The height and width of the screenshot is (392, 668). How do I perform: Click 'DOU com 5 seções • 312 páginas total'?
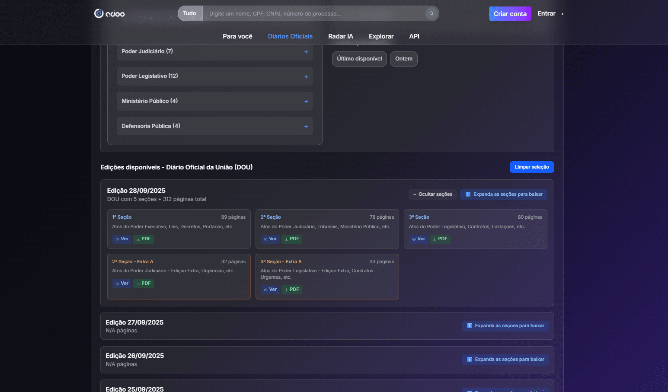tap(157, 199)
